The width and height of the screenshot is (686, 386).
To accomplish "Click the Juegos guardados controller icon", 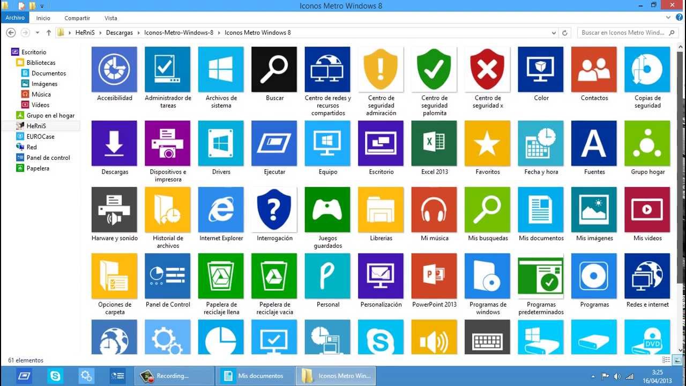I will click(327, 210).
